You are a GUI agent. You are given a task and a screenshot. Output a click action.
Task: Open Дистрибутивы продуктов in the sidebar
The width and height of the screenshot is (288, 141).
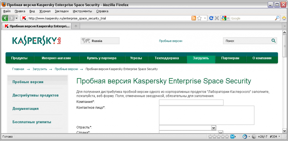click(x=35, y=95)
